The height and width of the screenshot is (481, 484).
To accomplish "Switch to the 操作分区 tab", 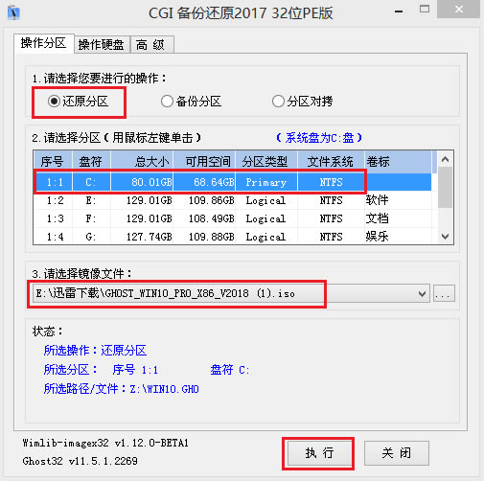I will (x=44, y=43).
